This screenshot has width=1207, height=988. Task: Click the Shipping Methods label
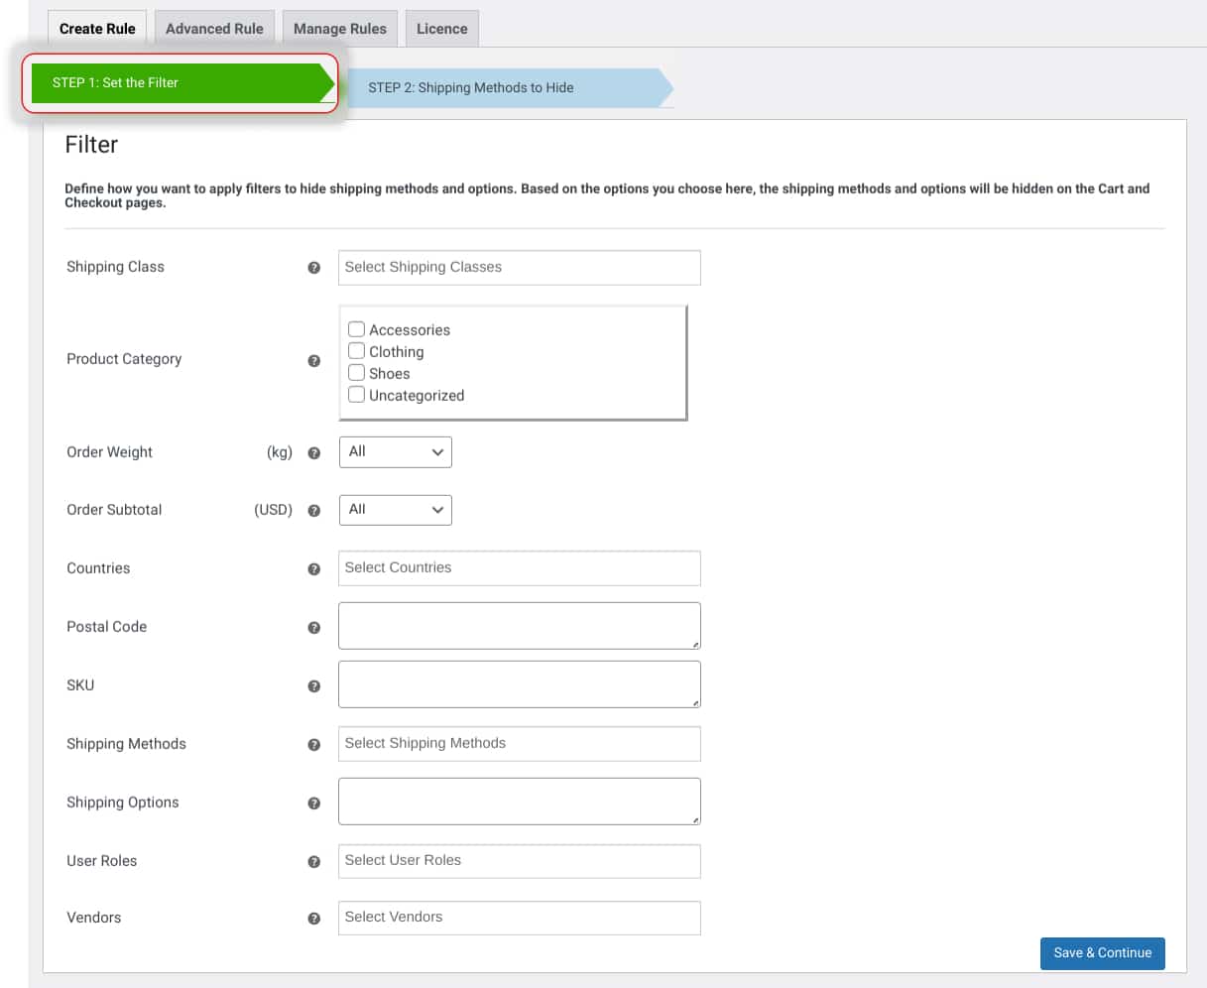coord(126,744)
